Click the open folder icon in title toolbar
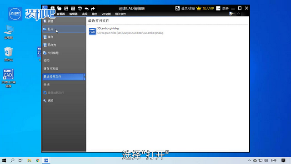 [x=60, y=8]
